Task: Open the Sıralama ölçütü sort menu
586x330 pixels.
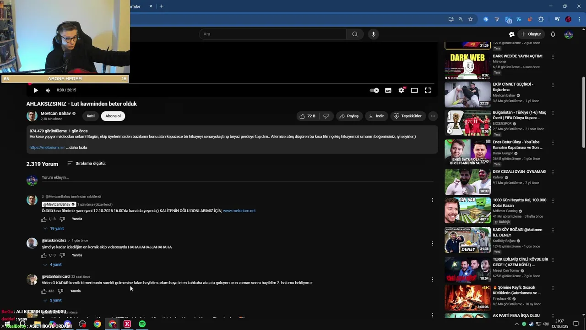Action: pyautogui.click(x=87, y=163)
